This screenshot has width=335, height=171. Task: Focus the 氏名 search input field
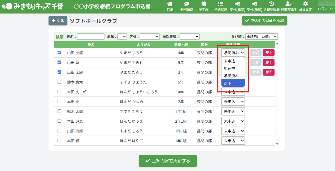tap(91, 37)
